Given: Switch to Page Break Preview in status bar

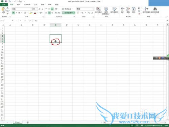Looking at the screenshot, I should click(x=142, y=126).
